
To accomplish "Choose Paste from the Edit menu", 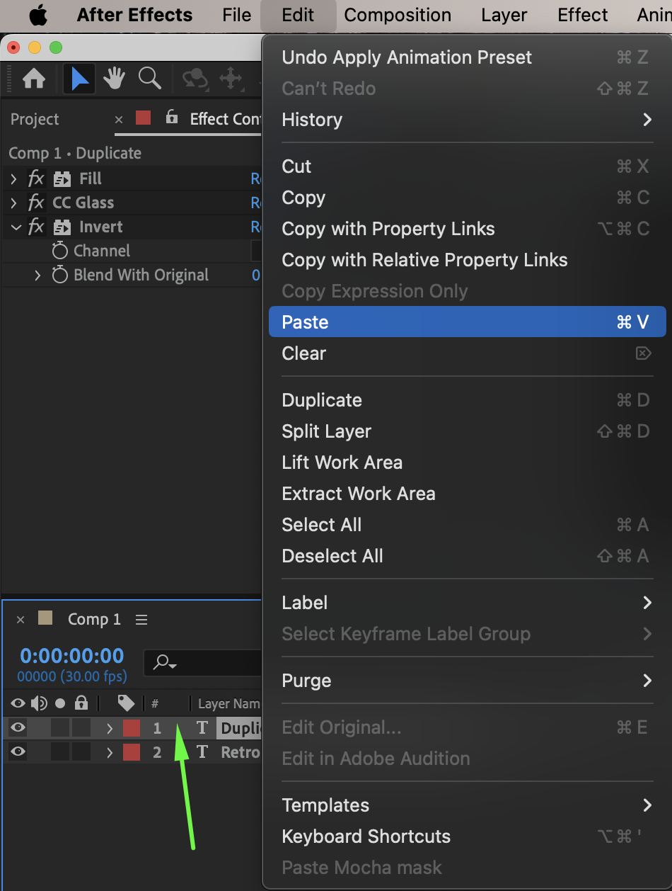I will click(x=467, y=322).
